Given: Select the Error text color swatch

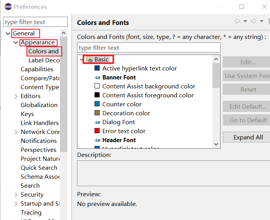Looking at the screenshot, I should tap(97, 131).
